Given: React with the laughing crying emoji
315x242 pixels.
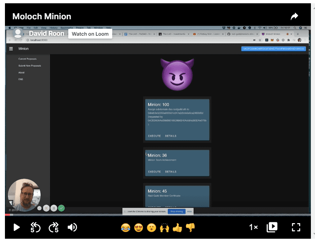Looking at the screenshot, I should pyautogui.click(x=125, y=228).
